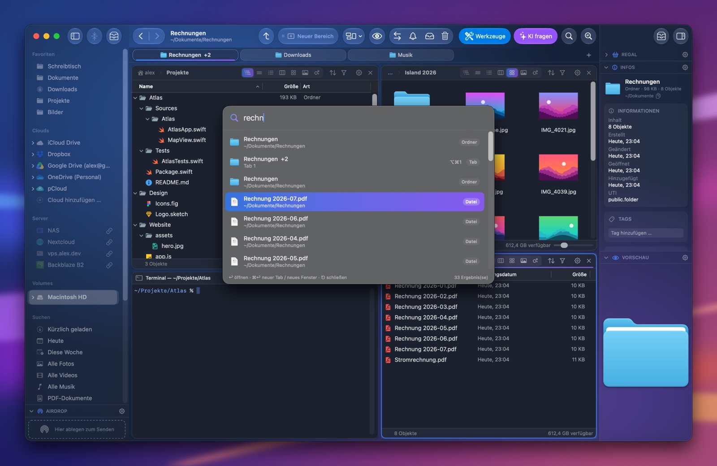Click the bell notification icon in the toolbar
Image resolution: width=717 pixels, height=466 pixels.
pyautogui.click(x=413, y=36)
